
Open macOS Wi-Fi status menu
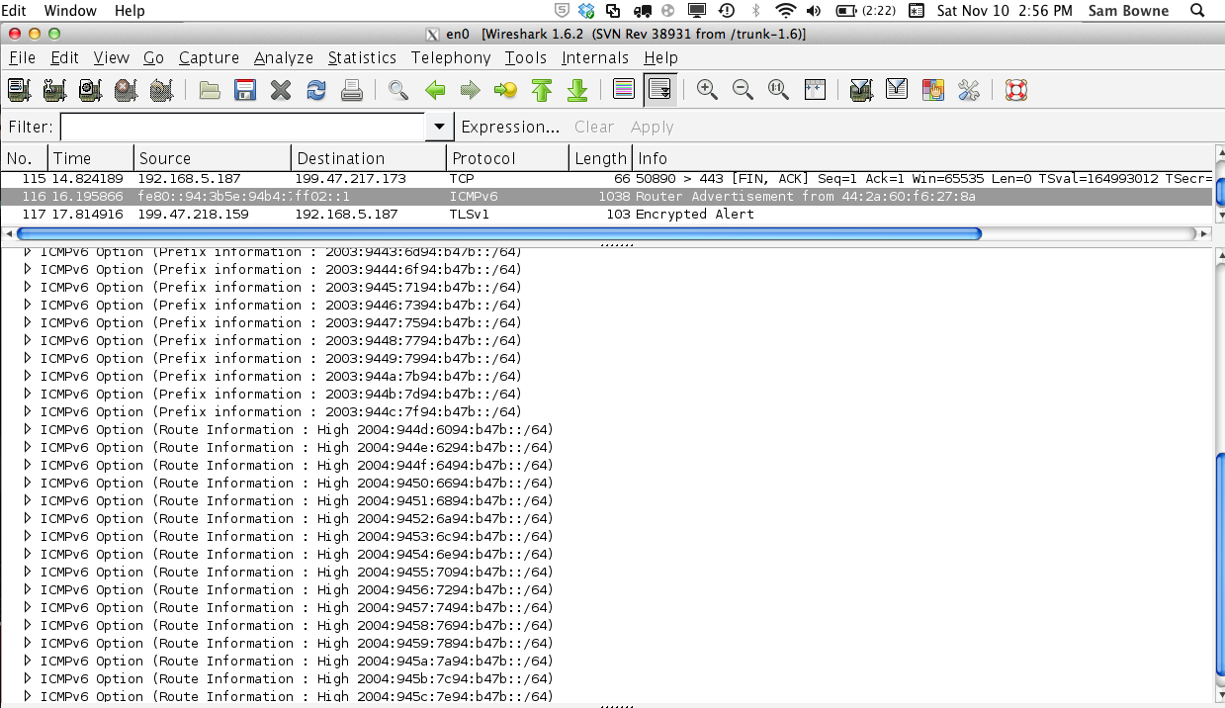(786, 11)
